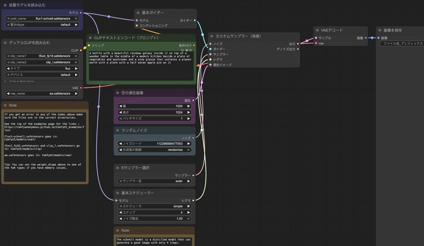Viewport: 424px width, 246px height.
Task: Click the 画像 output port on VAEデコード
Action: click(366, 38)
